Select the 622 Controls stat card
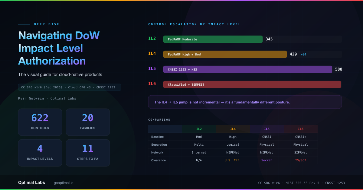 40,122
